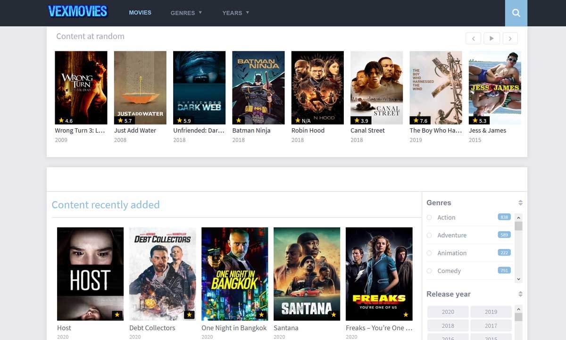Image resolution: width=566 pixels, height=340 pixels.
Task: Click the 7.6 star rating badge
Action: coord(420,121)
